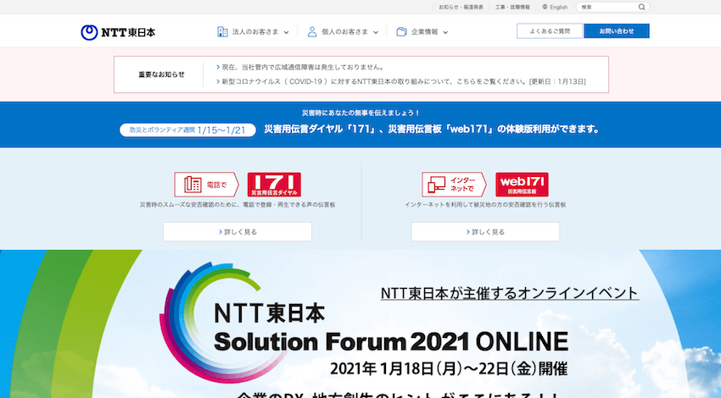This screenshot has width=721, height=398.
Task: Click the 重要なお知らせ label
Action: (161, 75)
